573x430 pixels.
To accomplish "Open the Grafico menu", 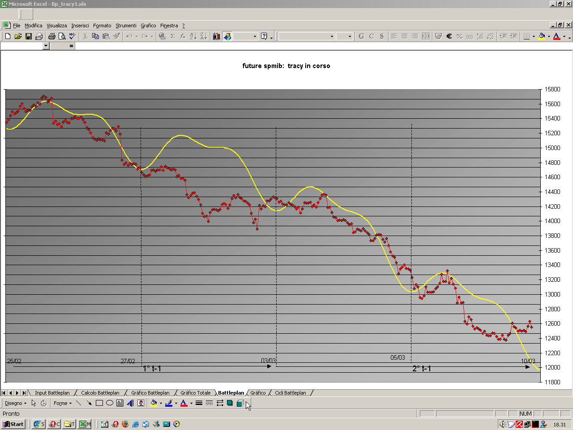I will pos(148,26).
